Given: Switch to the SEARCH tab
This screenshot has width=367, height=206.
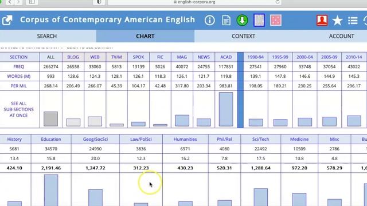Looking at the screenshot, I should [x=47, y=36].
